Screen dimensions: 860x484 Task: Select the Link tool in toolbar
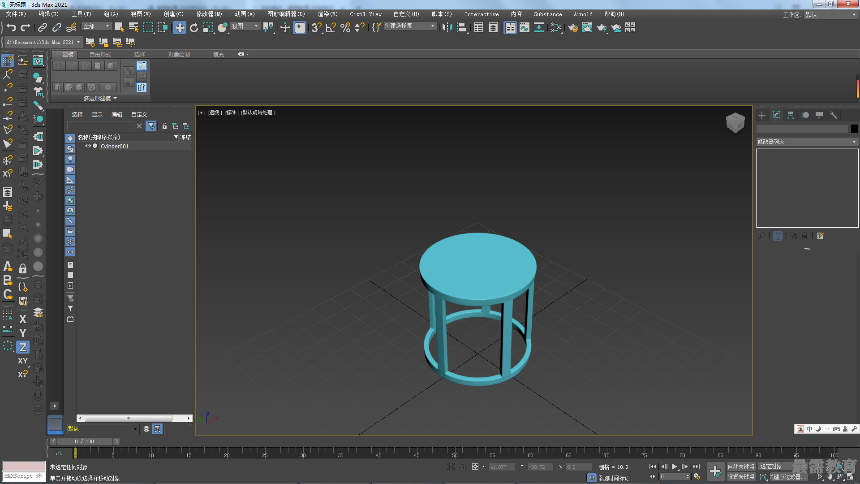43,28
